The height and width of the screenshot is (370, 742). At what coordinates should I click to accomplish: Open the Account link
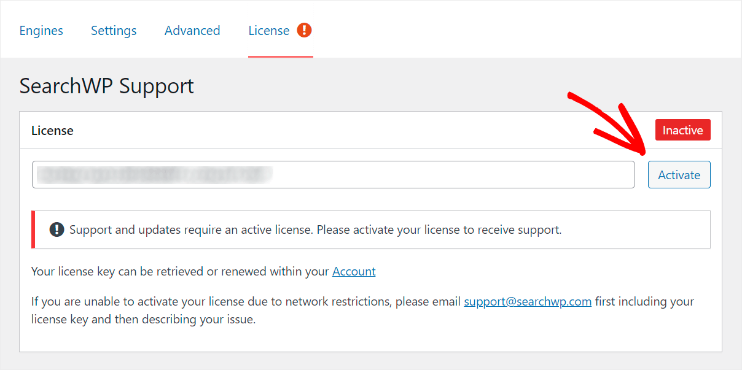click(354, 271)
